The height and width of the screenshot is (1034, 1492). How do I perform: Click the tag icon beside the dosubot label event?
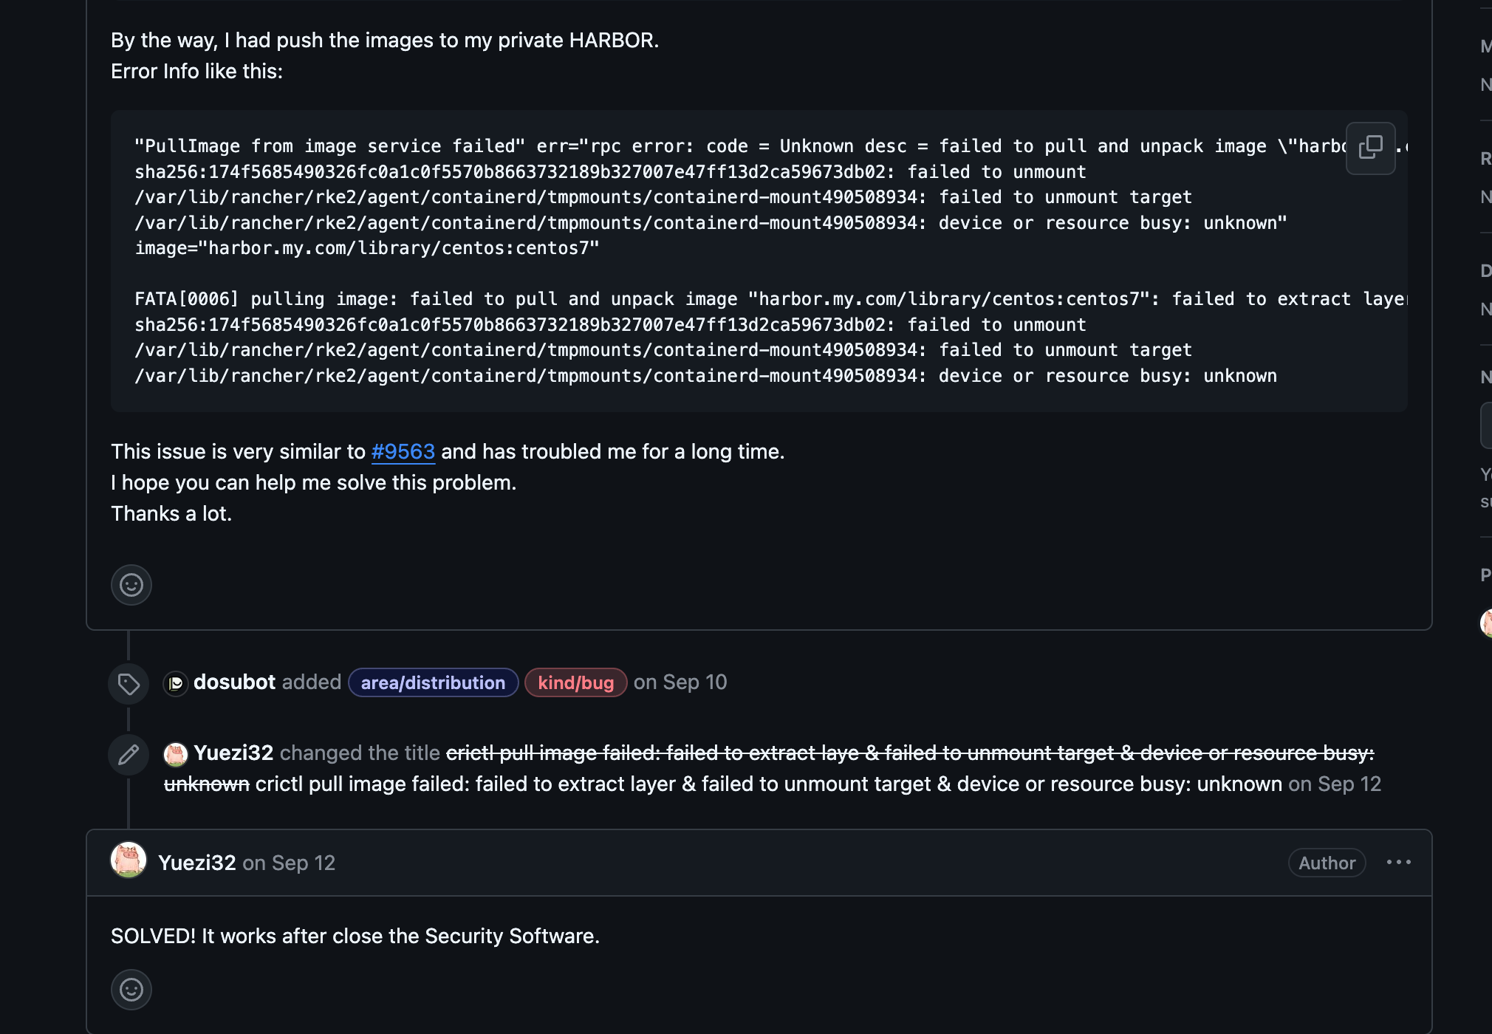pos(129,684)
